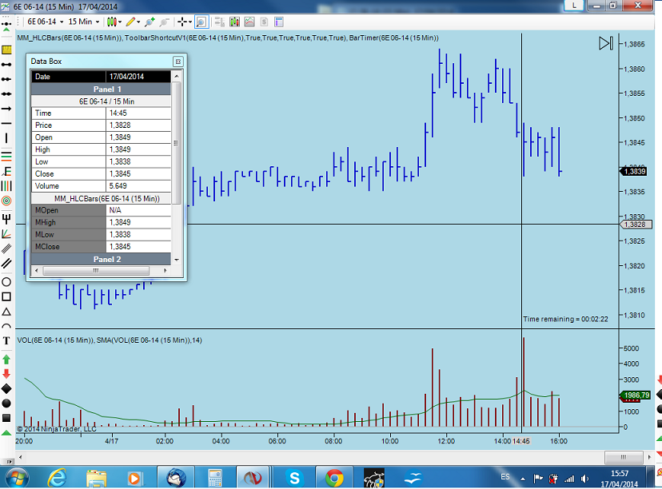Open the crosshair cursor type selector

point(184,22)
